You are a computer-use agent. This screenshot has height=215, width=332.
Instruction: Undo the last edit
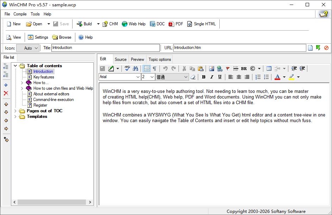[165, 68]
